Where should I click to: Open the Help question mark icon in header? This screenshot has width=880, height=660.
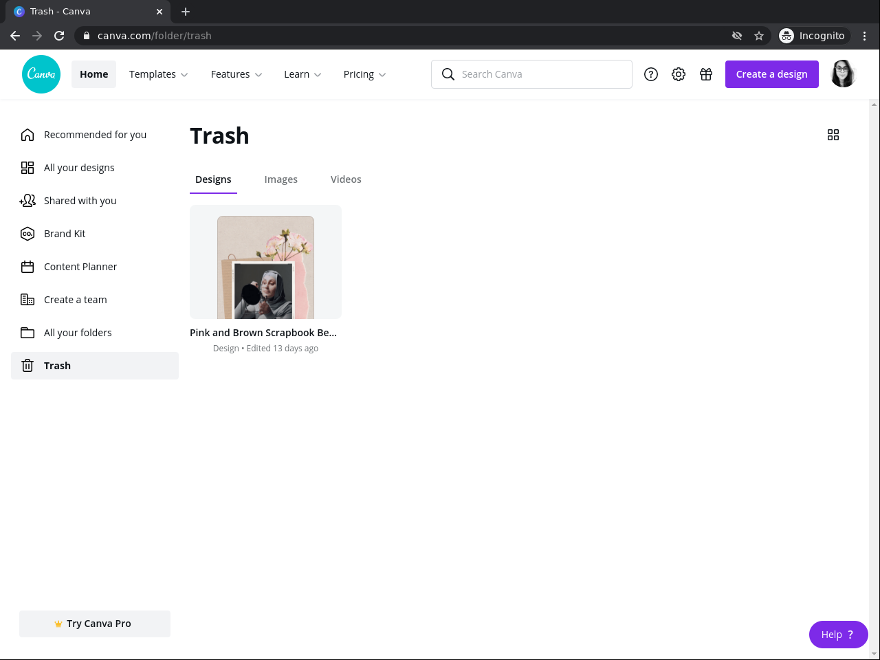(x=651, y=74)
